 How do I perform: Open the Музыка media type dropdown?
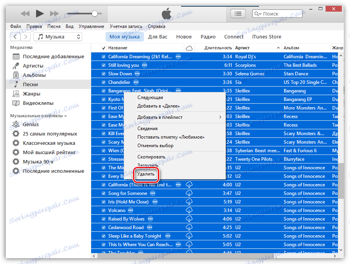coord(58,37)
